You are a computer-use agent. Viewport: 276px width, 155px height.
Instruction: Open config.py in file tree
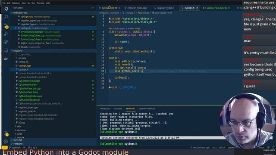pos(23,62)
